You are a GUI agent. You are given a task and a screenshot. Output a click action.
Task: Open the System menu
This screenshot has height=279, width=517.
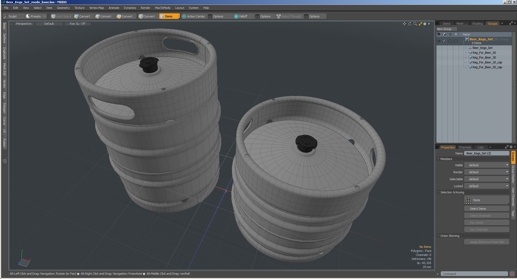pyautogui.click(x=193, y=8)
